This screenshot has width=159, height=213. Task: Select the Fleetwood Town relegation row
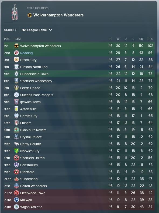pos(79,193)
